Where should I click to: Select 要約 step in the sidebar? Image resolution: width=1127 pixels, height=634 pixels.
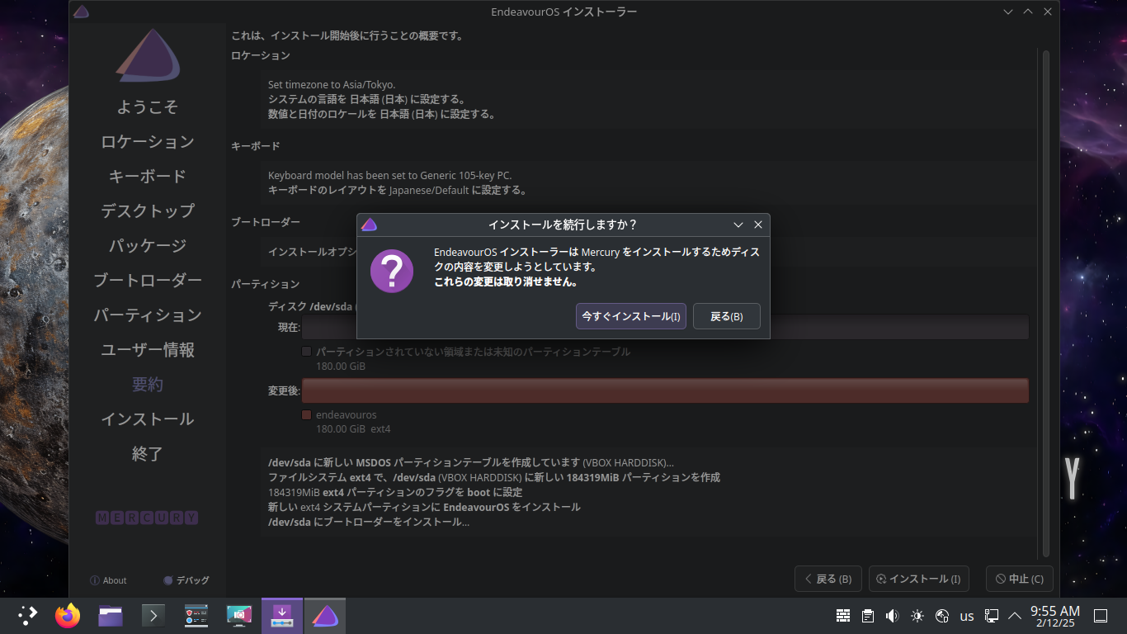(148, 385)
